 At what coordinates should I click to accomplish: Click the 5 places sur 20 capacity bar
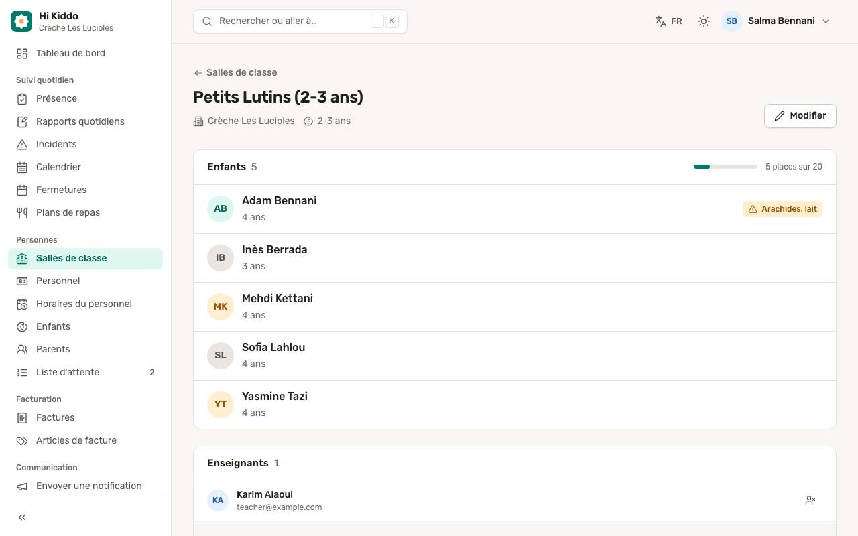tap(725, 167)
